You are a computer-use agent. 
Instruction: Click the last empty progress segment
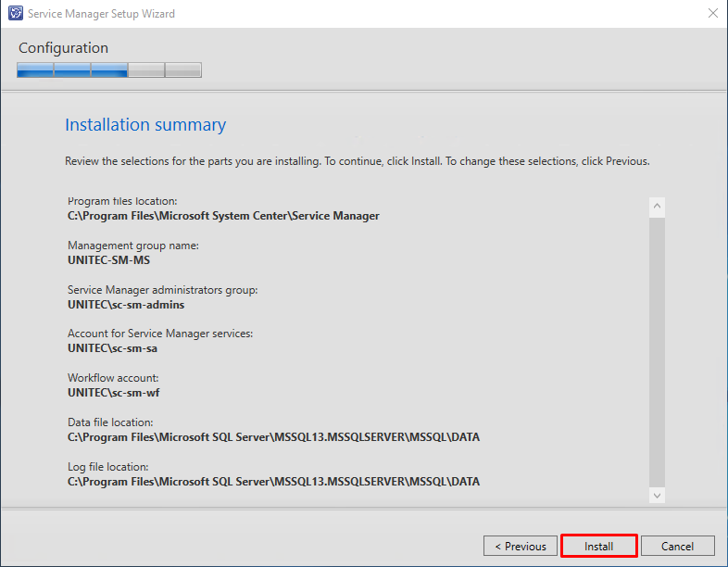183,70
